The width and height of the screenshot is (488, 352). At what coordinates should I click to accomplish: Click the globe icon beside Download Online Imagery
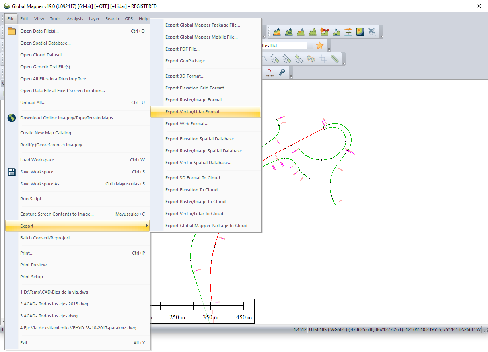coord(11,118)
